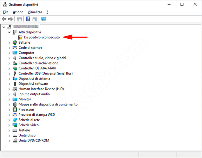Image resolution: width=202 pixels, height=158 pixels.
Task: Select Dispositivi di sistema row
Action: pyautogui.click(x=34, y=78)
